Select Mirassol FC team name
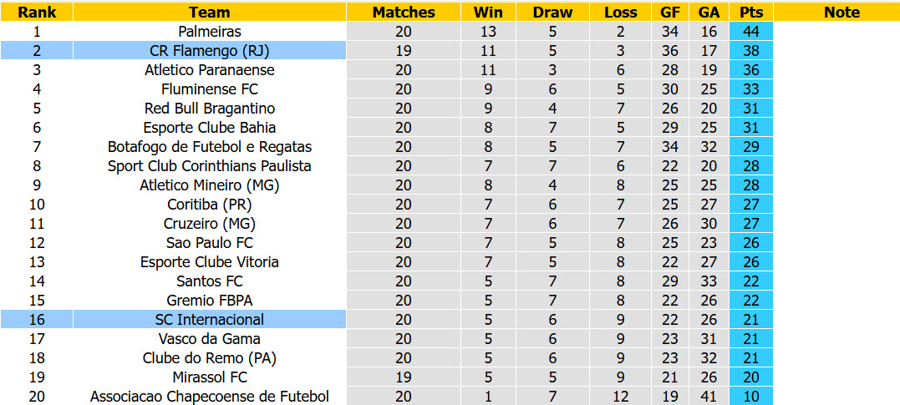Screen dimensions: 900x405 tap(210, 377)
